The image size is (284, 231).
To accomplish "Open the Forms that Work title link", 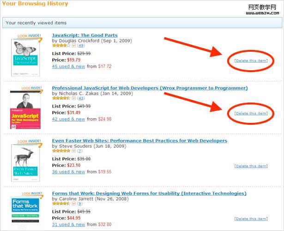I will (149, 193).
